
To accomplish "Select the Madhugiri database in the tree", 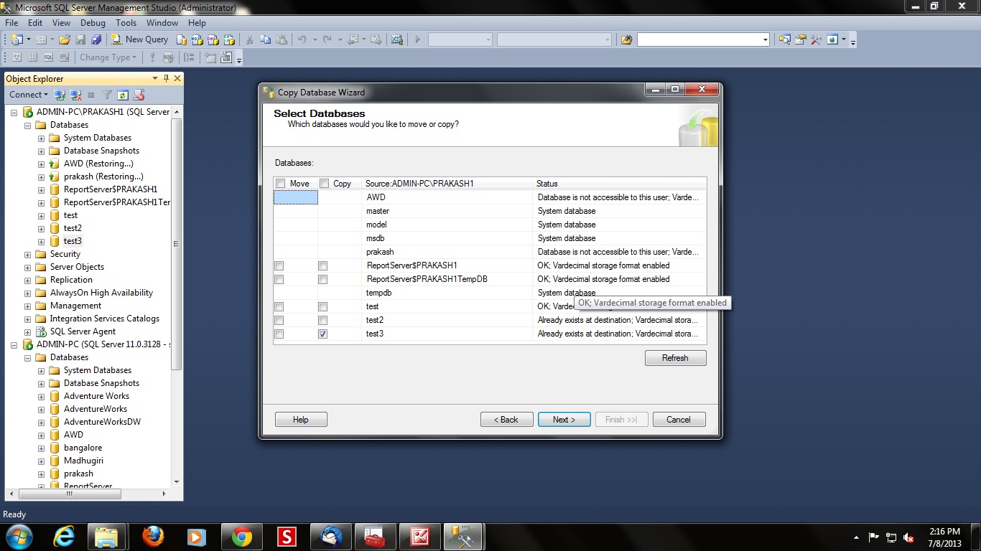I will [x=83, y=461].
